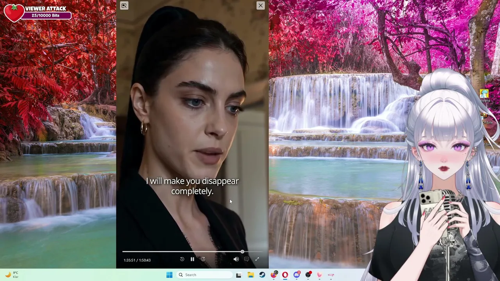
Task: Close the video popup window
Action: click(x=261, y=5)
